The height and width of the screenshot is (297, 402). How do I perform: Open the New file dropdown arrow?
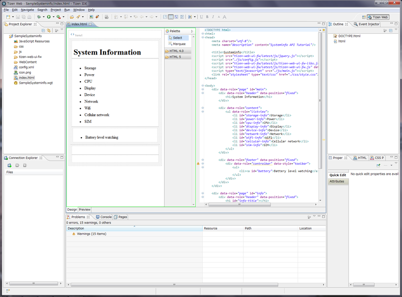[x=13, y=17]
